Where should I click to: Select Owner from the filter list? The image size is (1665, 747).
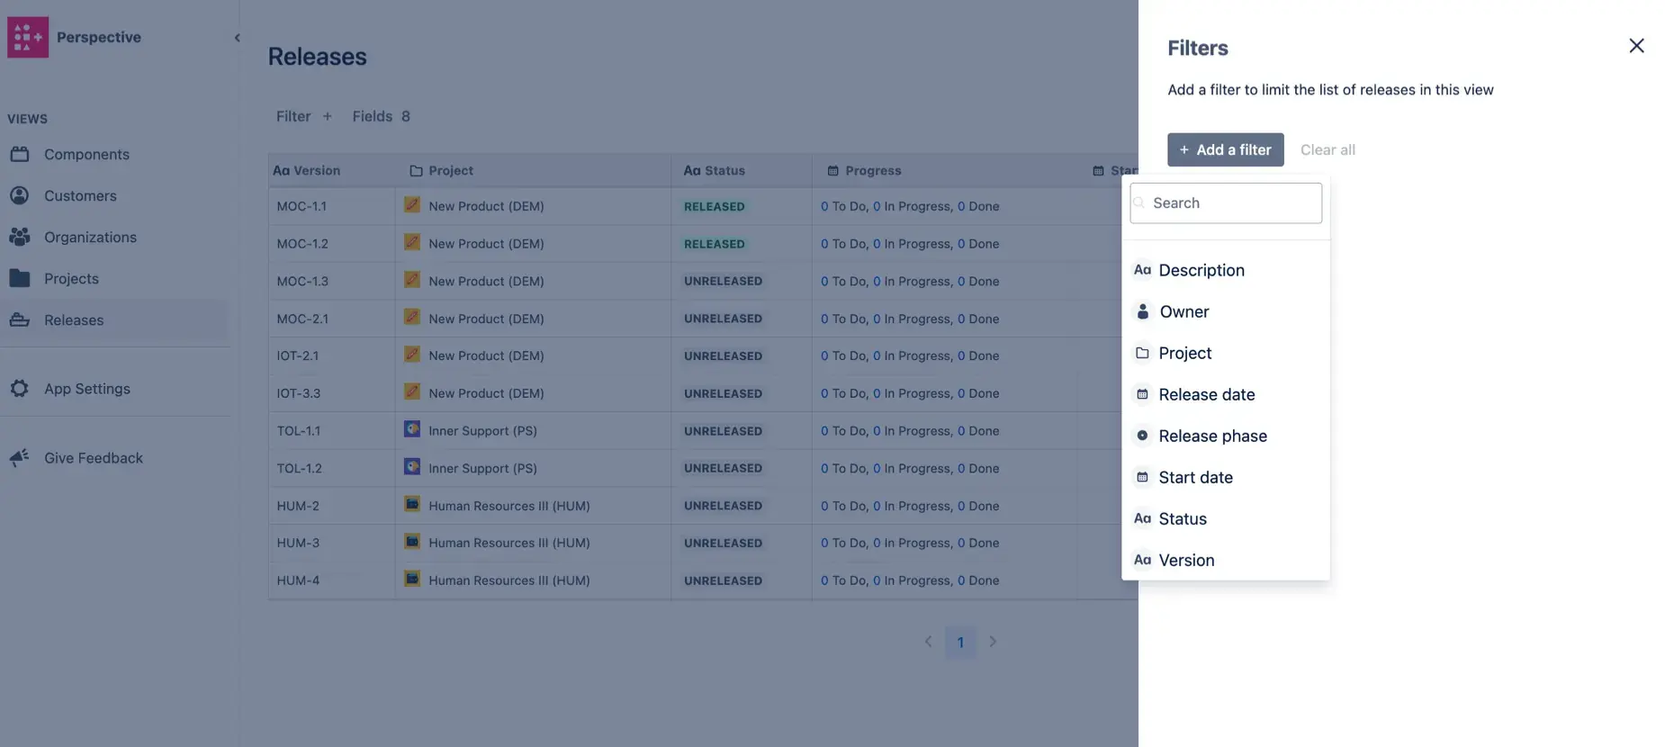[1183, 312]
